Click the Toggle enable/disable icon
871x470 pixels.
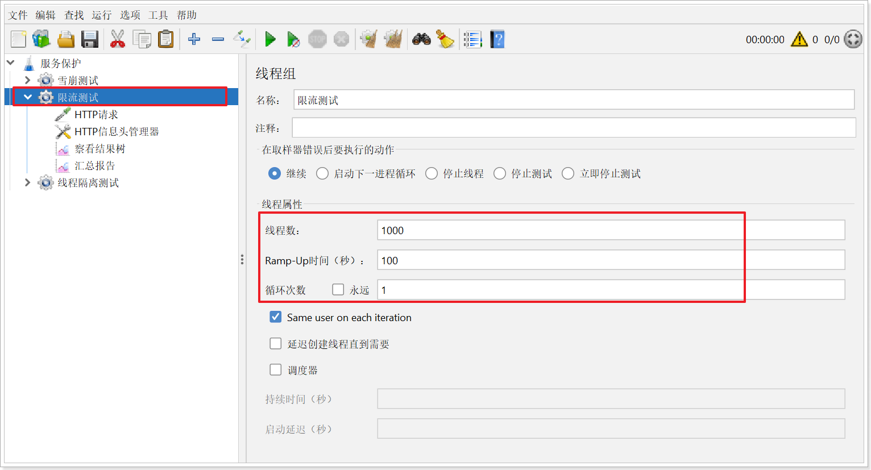[x=242, y=39]
